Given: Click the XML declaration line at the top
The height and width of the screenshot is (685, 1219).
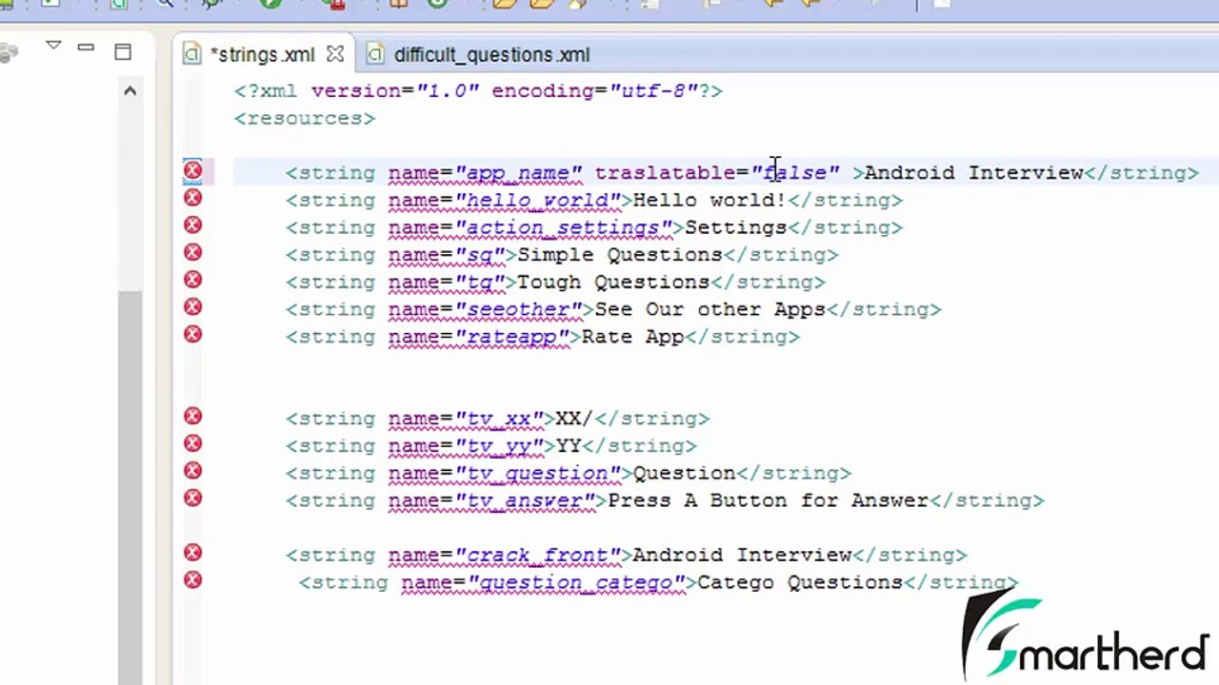Looking at the screenshot, I should click(x=479, y=91).
